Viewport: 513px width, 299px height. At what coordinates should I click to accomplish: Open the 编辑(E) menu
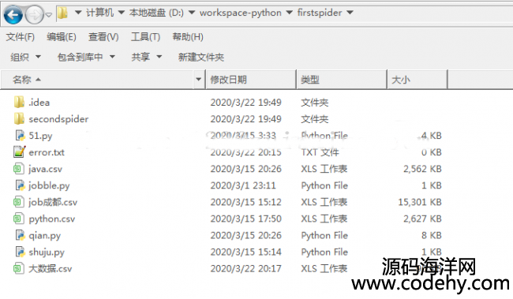click(x=62, y=37)
